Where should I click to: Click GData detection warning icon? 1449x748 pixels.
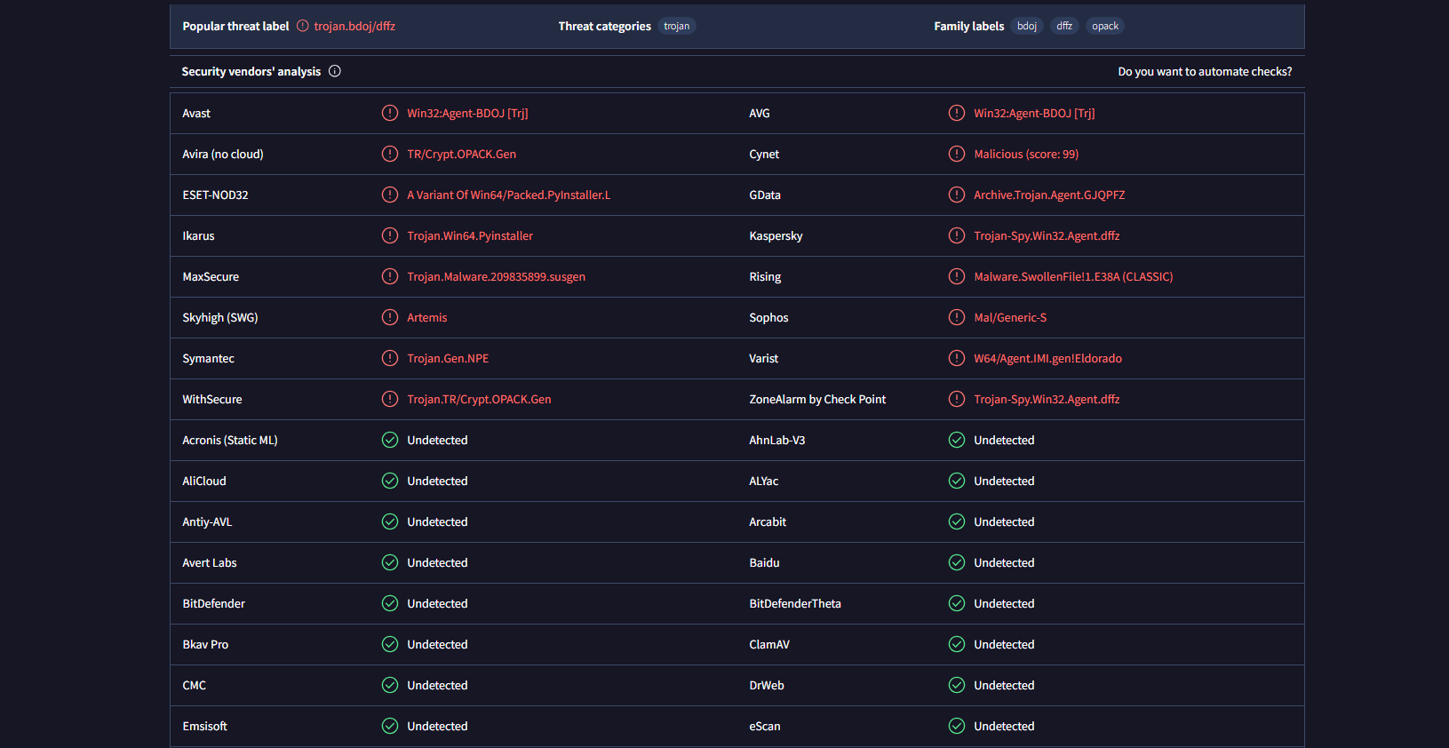[957, 195]
